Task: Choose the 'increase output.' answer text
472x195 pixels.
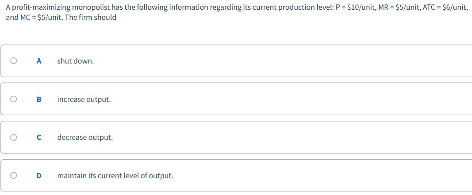Action: (x=84, y=99)
